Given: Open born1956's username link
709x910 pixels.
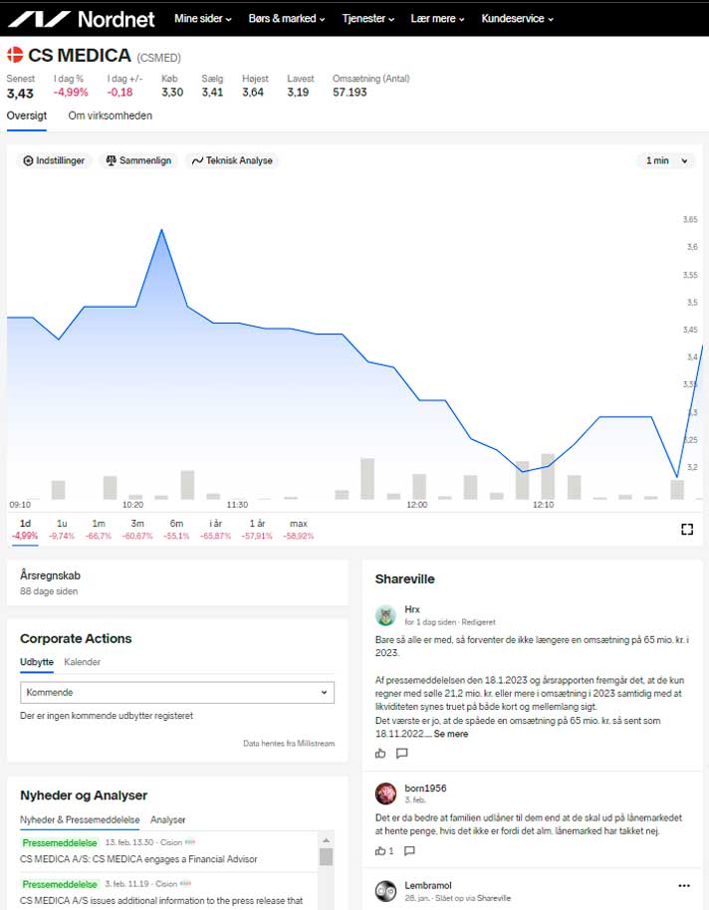Looking at the screenshot, I should pyautogui.click(x=425, y=789).
